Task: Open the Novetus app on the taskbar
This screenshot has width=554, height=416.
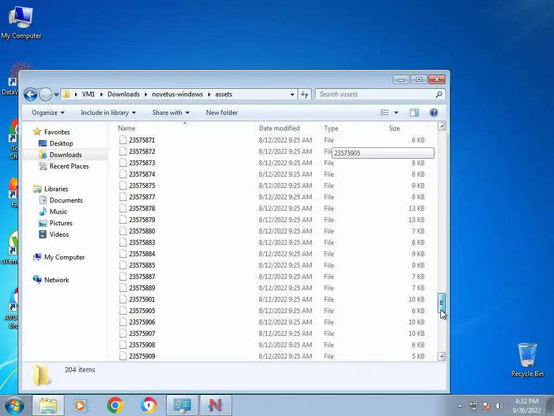Action: click(x=215, y=405)
